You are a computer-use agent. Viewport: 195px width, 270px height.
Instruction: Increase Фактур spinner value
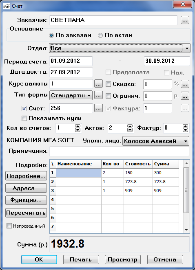click(x=185, y=126)
